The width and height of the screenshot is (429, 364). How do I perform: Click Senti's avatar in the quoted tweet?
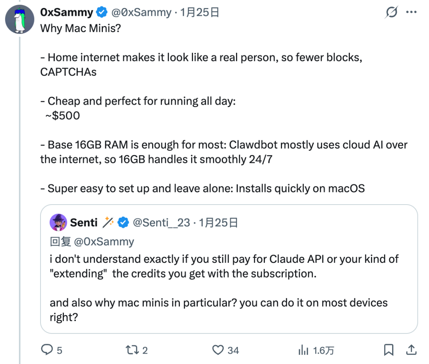coord(58,222)
